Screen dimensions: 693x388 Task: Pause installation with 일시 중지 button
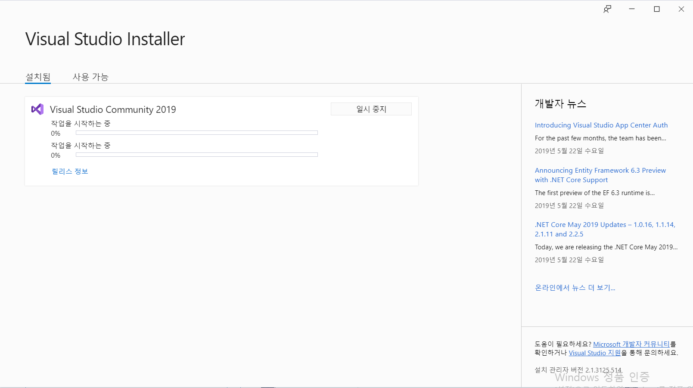[371, 109]
